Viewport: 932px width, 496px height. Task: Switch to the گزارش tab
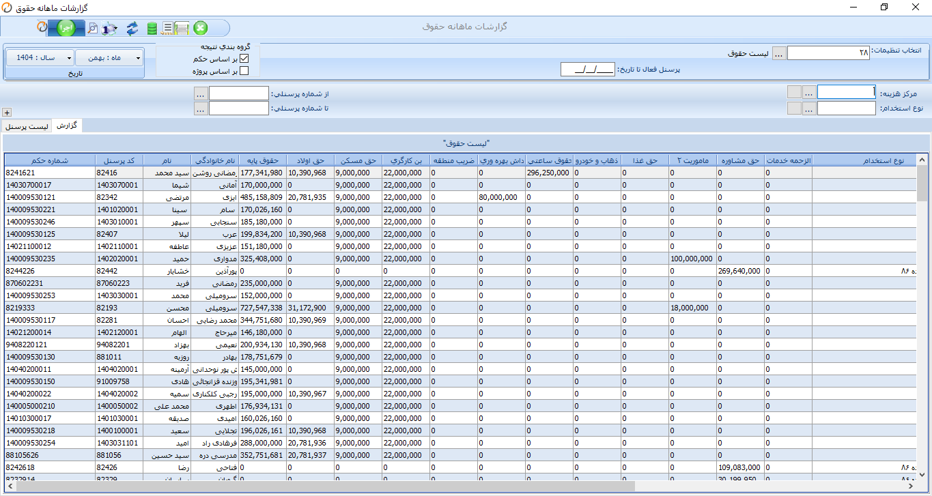tap(68, 126)
